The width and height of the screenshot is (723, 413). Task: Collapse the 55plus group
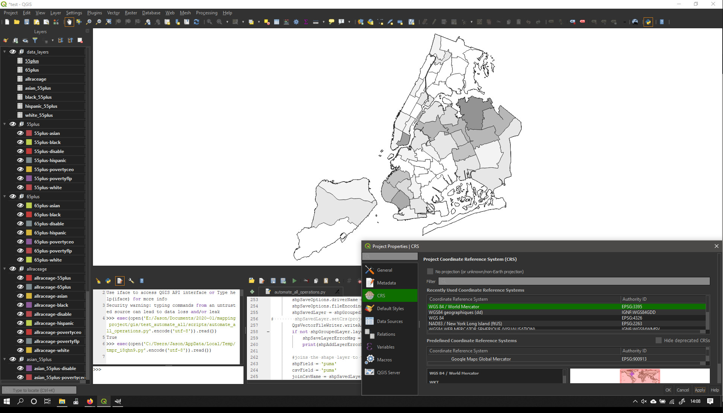pyautogui.click(x=5, y=124)
